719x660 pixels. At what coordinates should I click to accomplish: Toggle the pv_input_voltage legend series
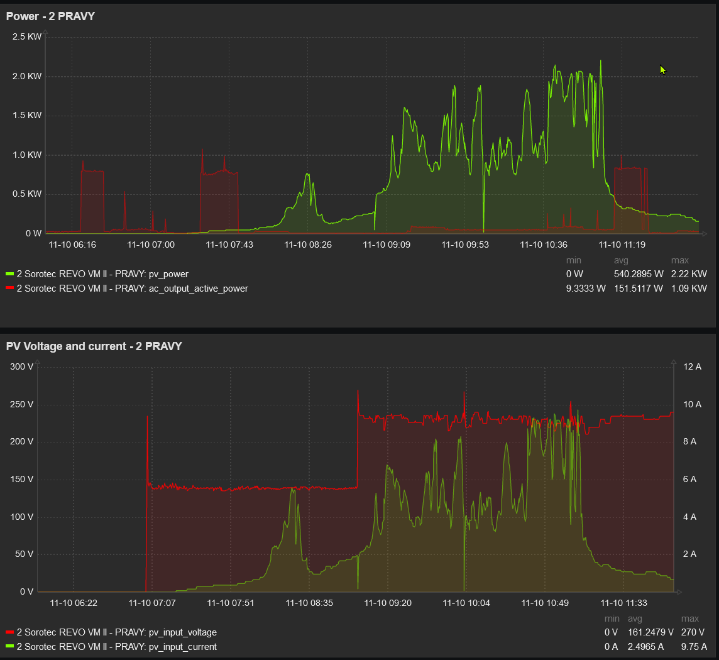[x=116, y=632]
